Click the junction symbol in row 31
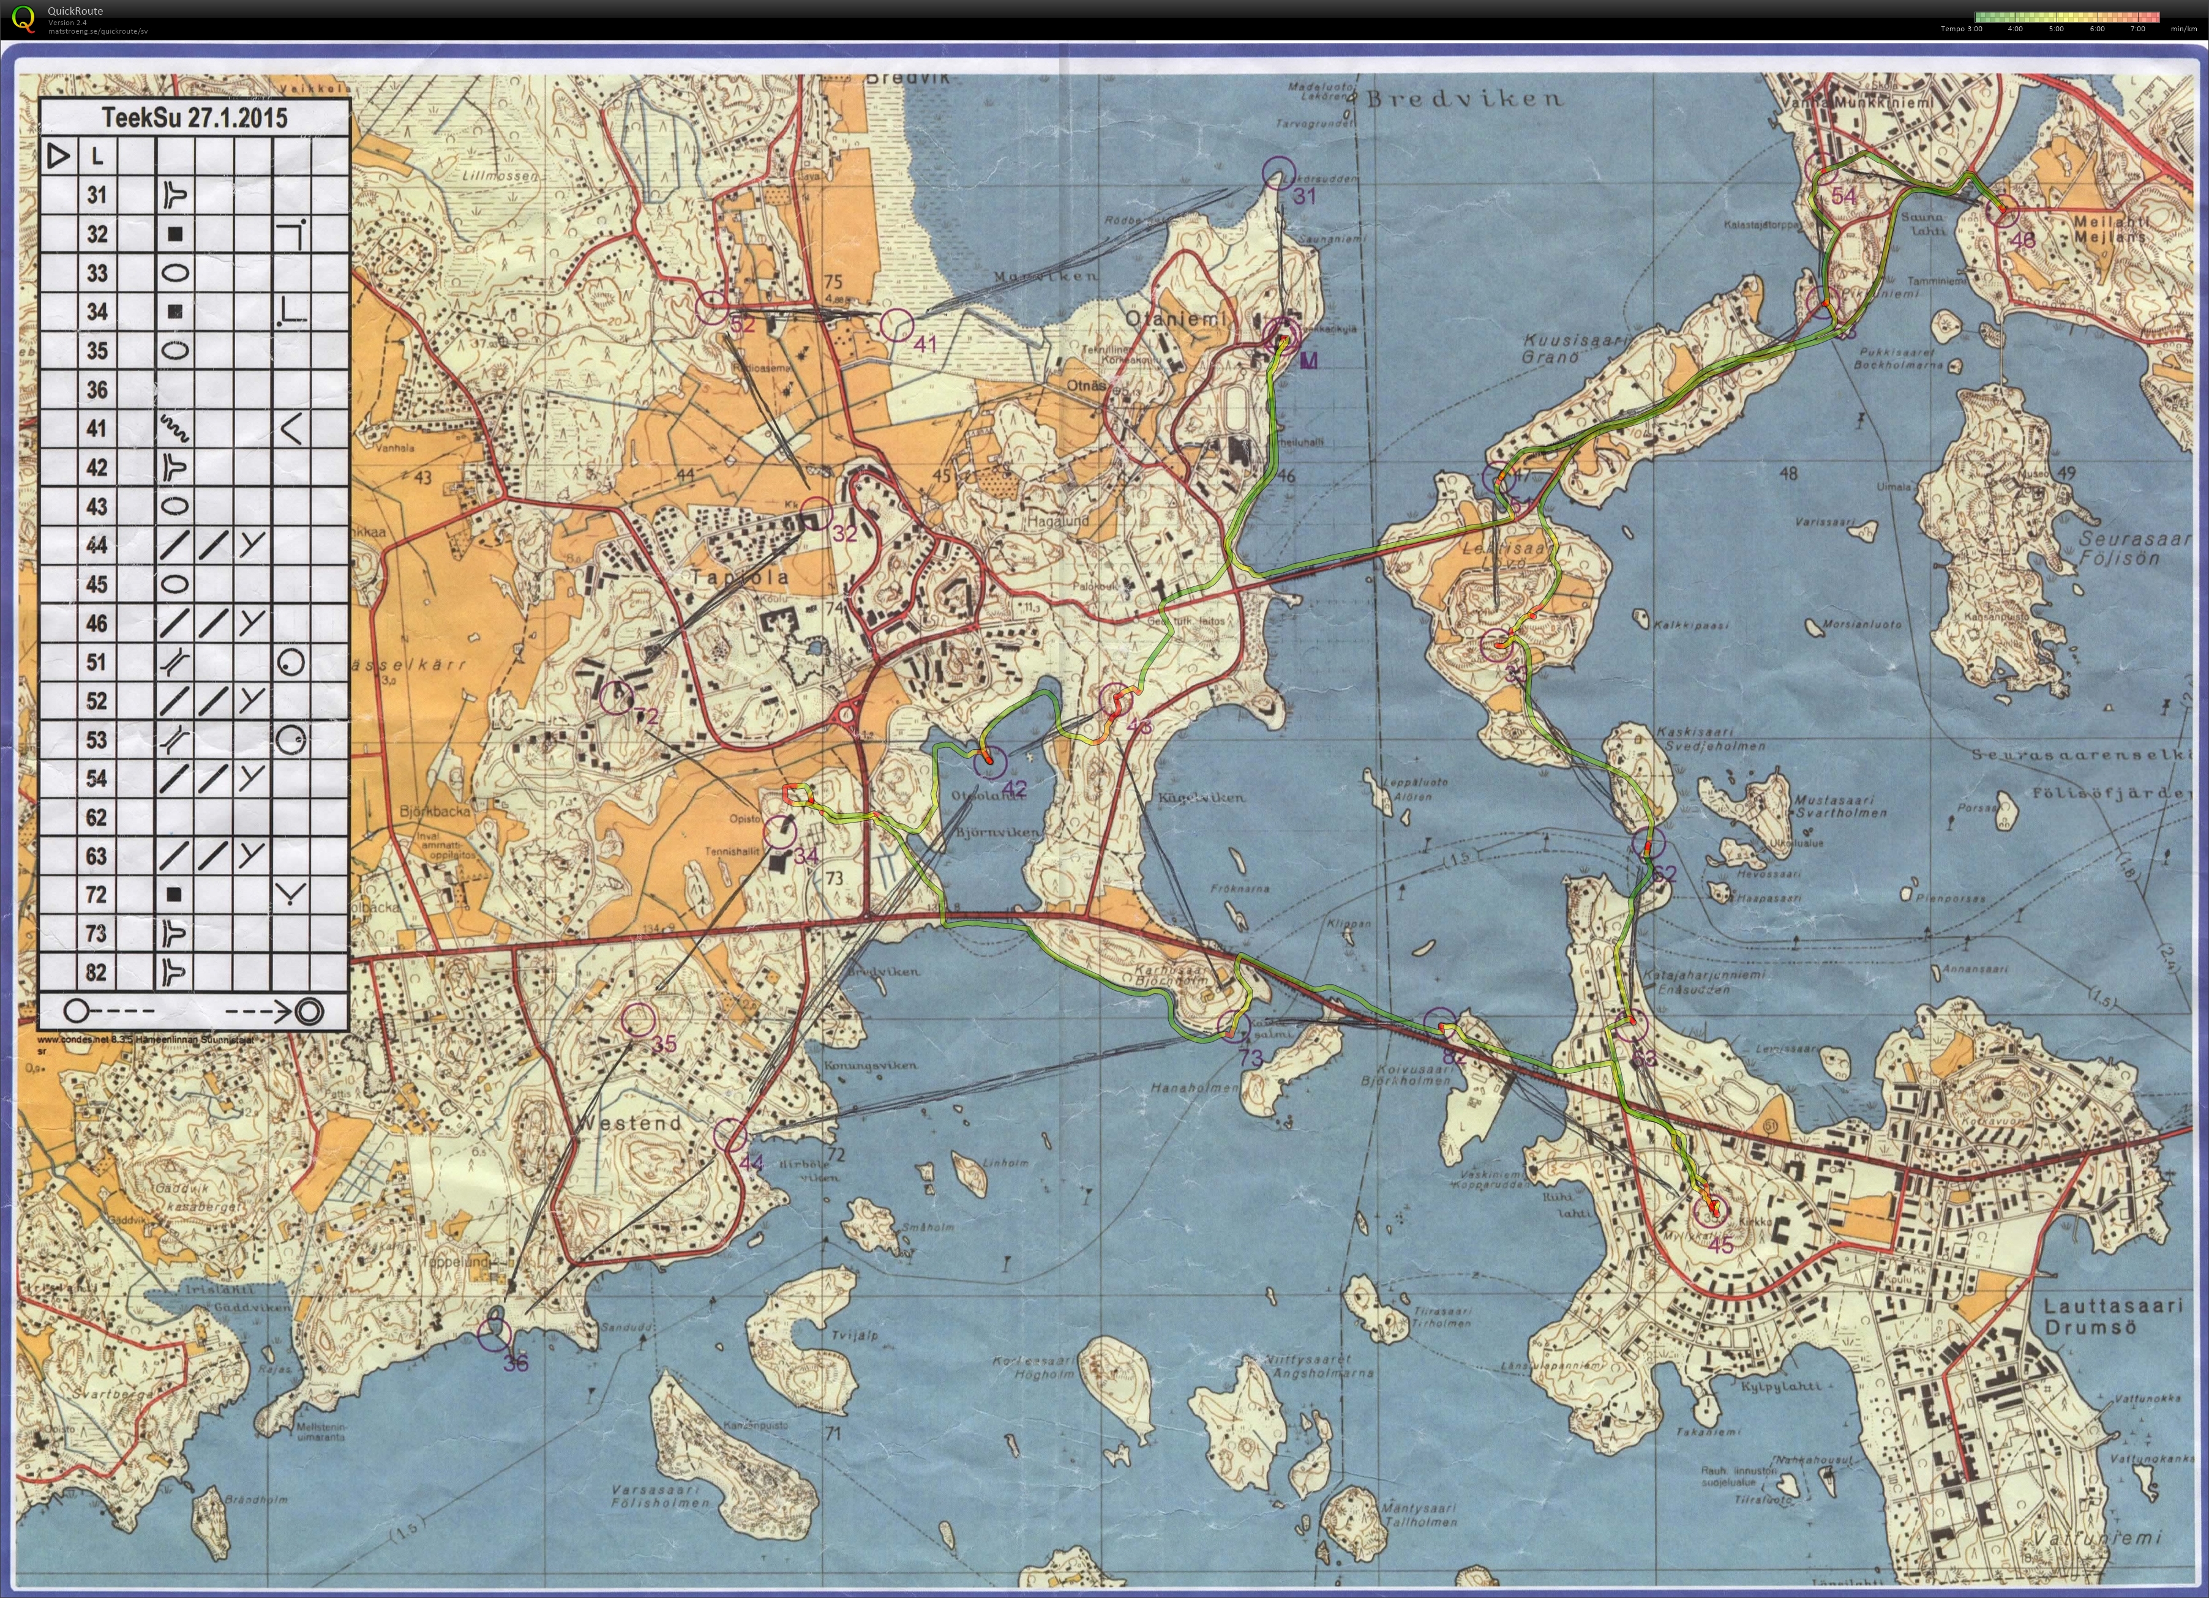The image size is (2209, 1598). tap(175, 195)
